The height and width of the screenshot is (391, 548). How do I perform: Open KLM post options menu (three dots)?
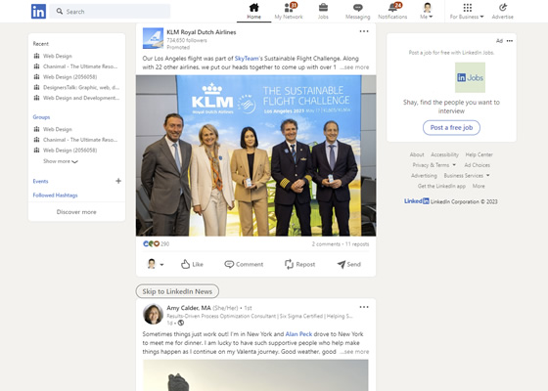[x=364, y=31]
